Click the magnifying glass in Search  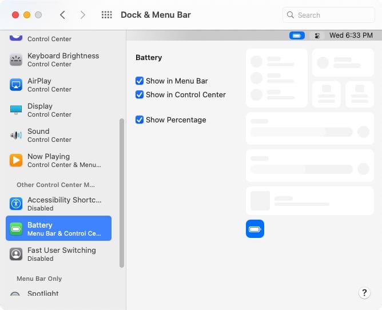click(x=290, y=15)
